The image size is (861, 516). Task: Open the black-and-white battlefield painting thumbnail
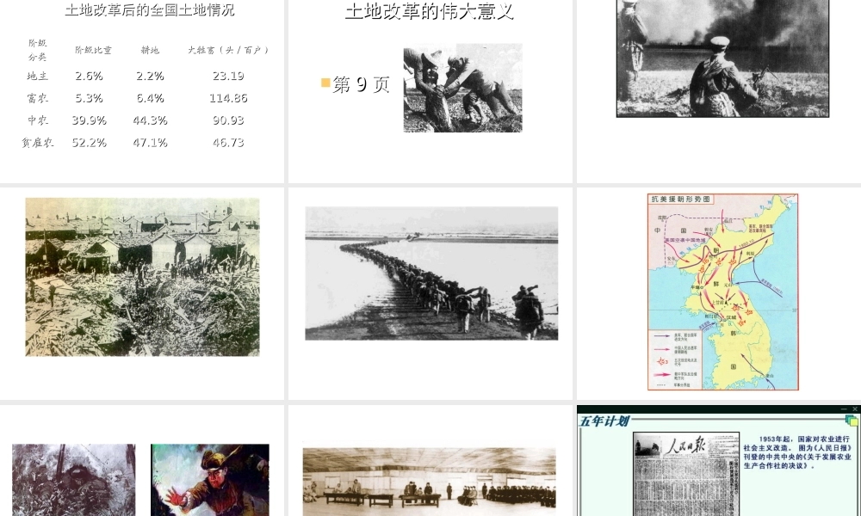coord(73,480)
